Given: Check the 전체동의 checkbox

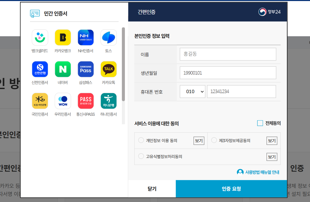Looking at the screenshot, I should [x=260, y=123].
